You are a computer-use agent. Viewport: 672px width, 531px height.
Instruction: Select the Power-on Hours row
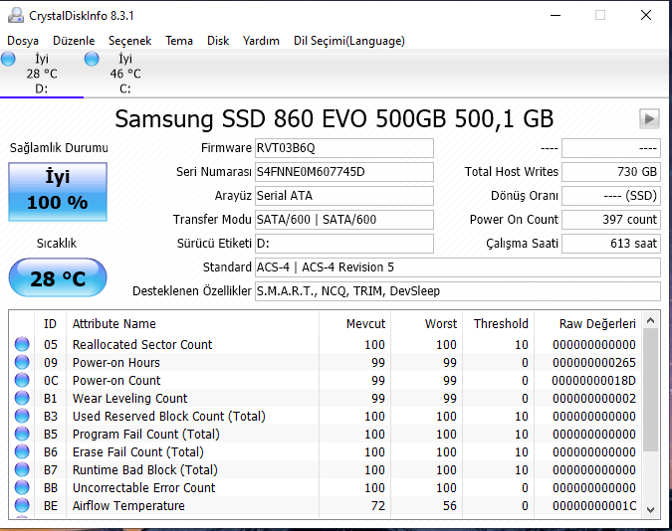(x=326, y=362)
